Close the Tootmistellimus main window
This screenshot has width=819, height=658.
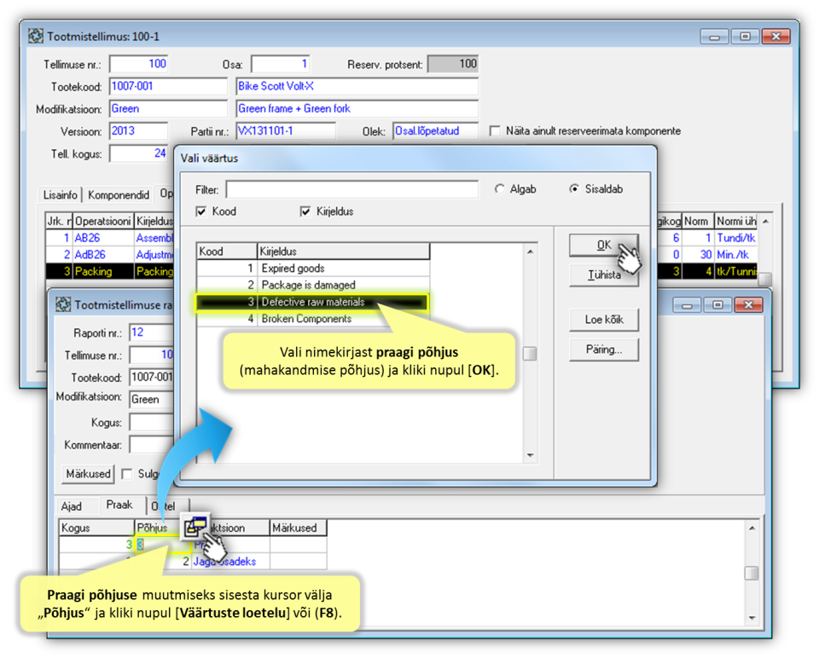pos(775,37)
